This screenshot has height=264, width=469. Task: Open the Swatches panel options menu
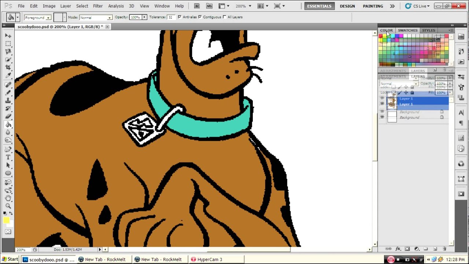pos(450,30)
